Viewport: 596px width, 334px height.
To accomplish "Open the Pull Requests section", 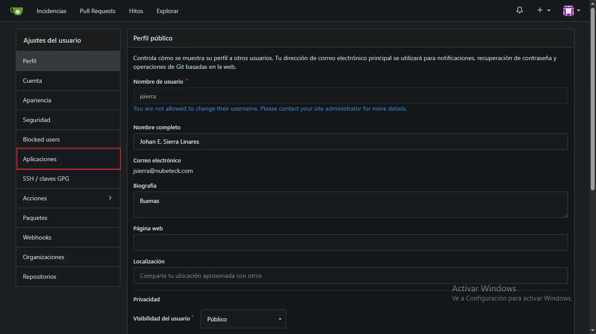I will pyautogui.click(x=97, y=11).
